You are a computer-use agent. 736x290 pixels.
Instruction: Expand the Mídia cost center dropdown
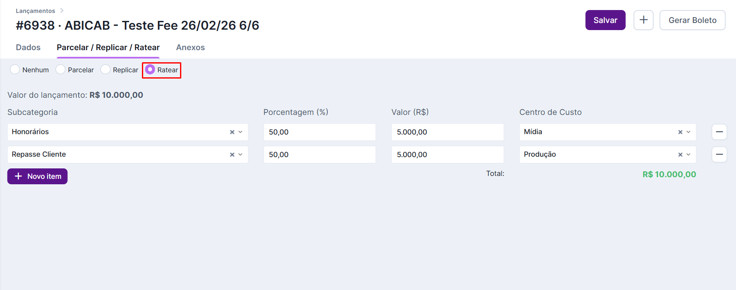click(x=689, y=132)
